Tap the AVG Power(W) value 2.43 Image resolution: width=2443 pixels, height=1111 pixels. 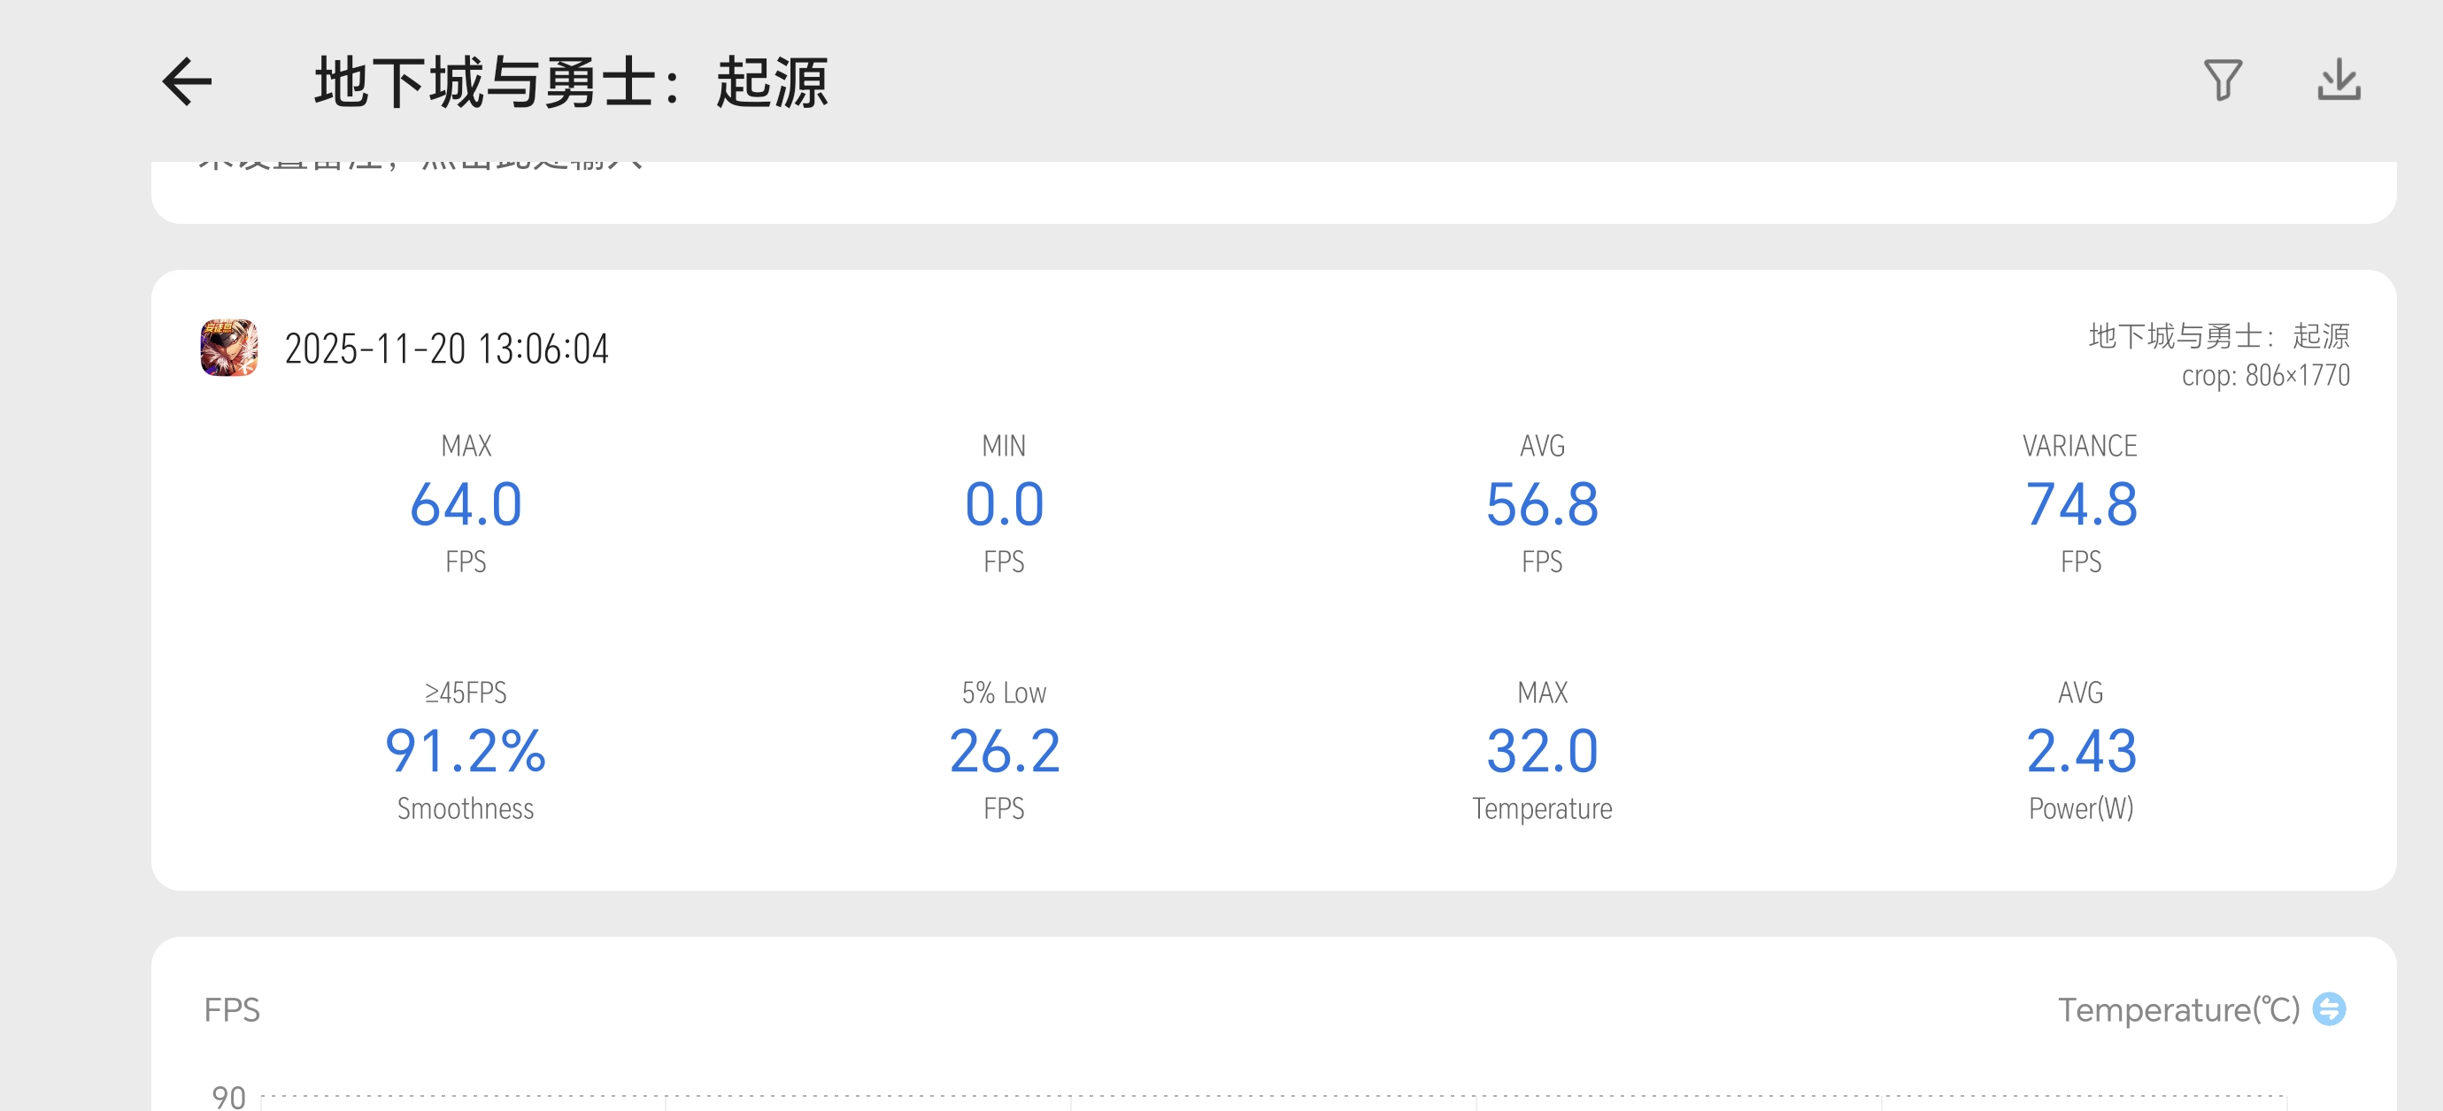click(2080, 751)
